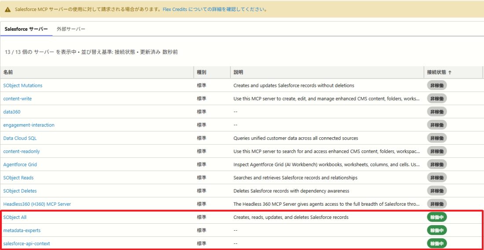
Task: Click description 'Searches and retrieves Salesforce records and relationships'
Action: [295, 178]
